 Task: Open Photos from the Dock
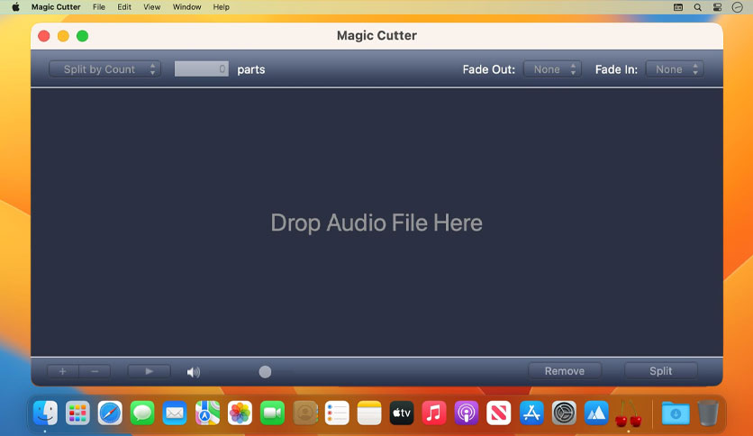point(240,413)
